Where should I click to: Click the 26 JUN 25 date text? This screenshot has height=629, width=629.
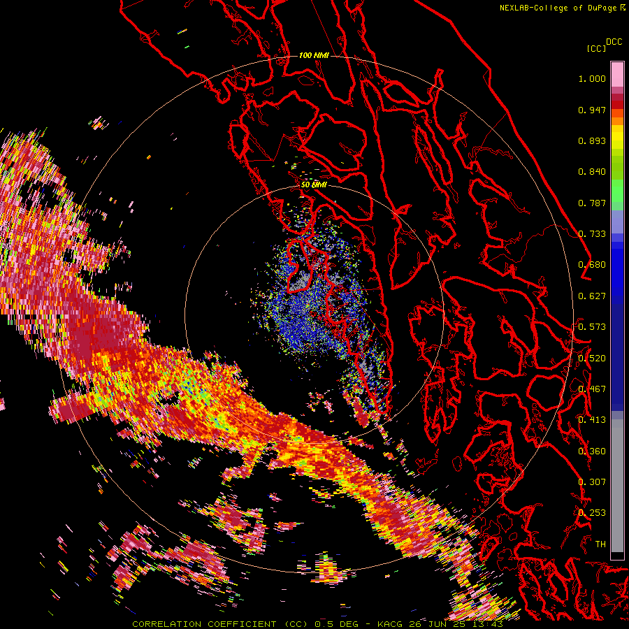[x=437, y=624]
